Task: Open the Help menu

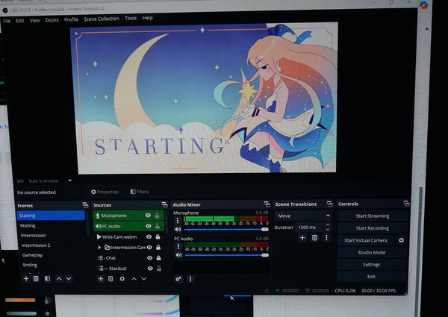Action: (x=147, y=18)
